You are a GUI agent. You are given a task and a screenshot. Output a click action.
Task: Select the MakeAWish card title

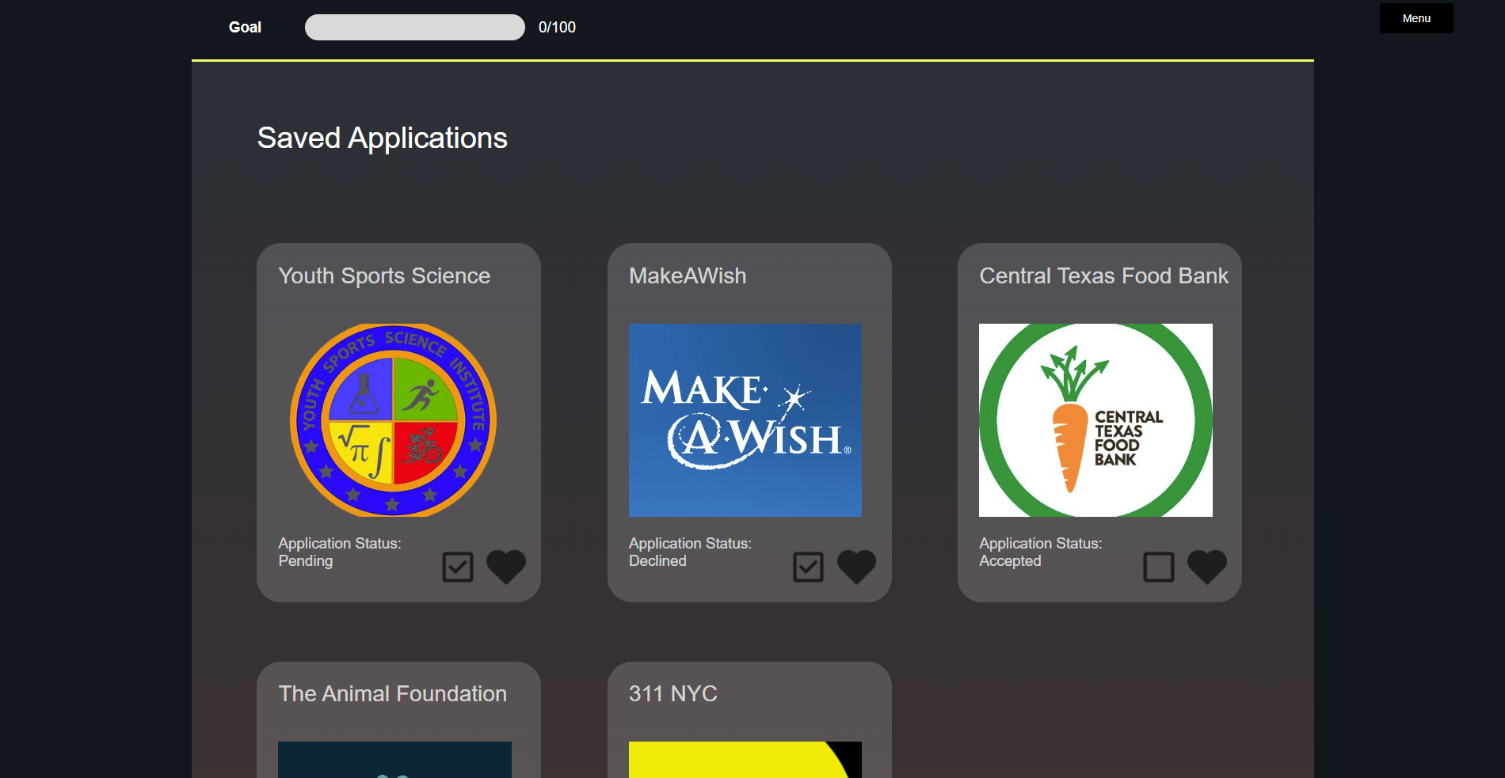688,275
